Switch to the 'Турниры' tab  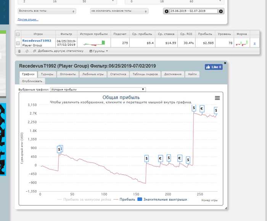point(47,74)
